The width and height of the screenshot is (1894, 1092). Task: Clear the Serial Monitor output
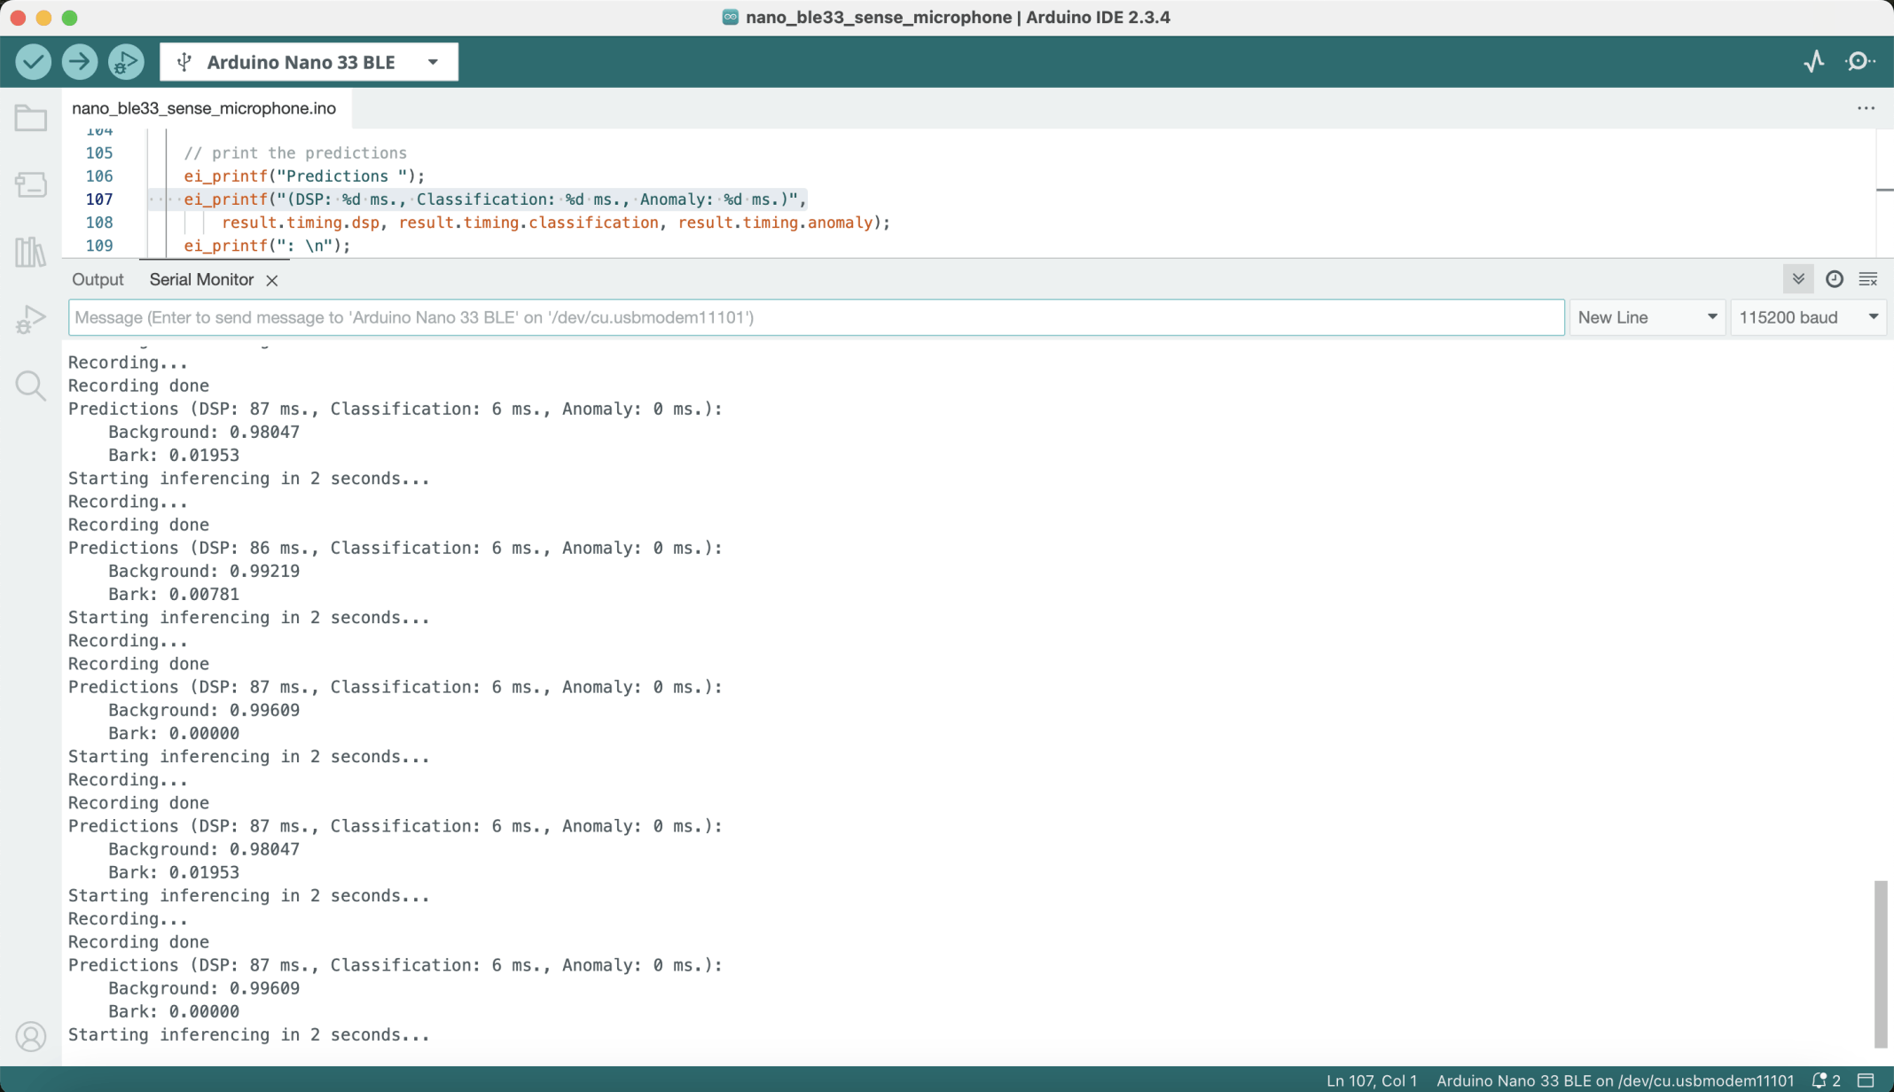[x=1867, y=279]
